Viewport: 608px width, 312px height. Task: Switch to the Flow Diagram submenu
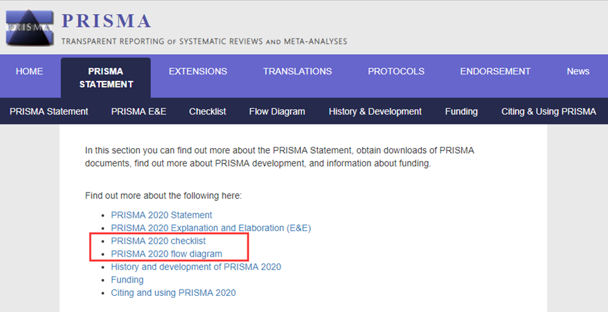277,111
